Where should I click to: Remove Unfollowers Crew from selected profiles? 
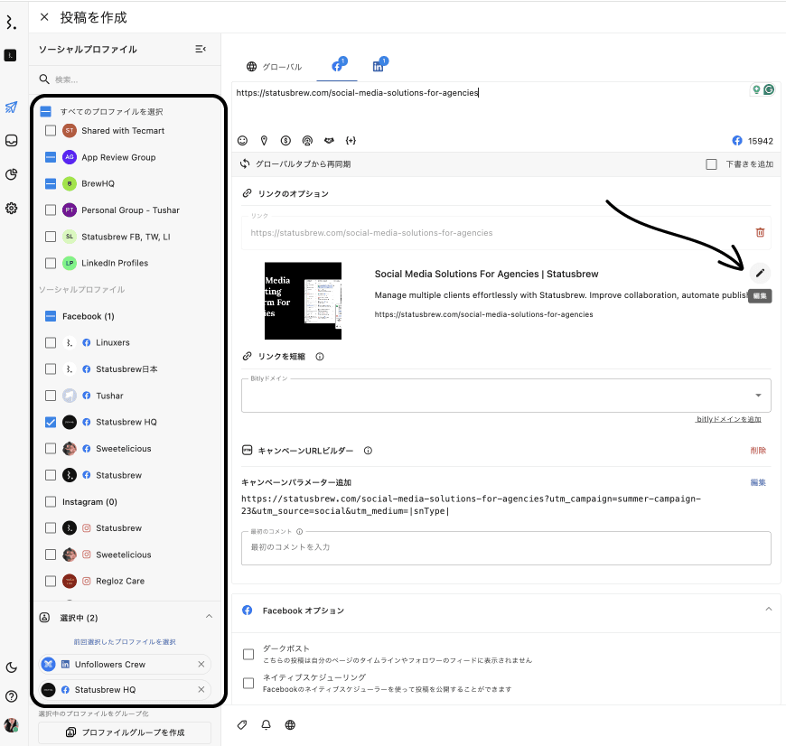pyautogui.click(x=201, y=665)
